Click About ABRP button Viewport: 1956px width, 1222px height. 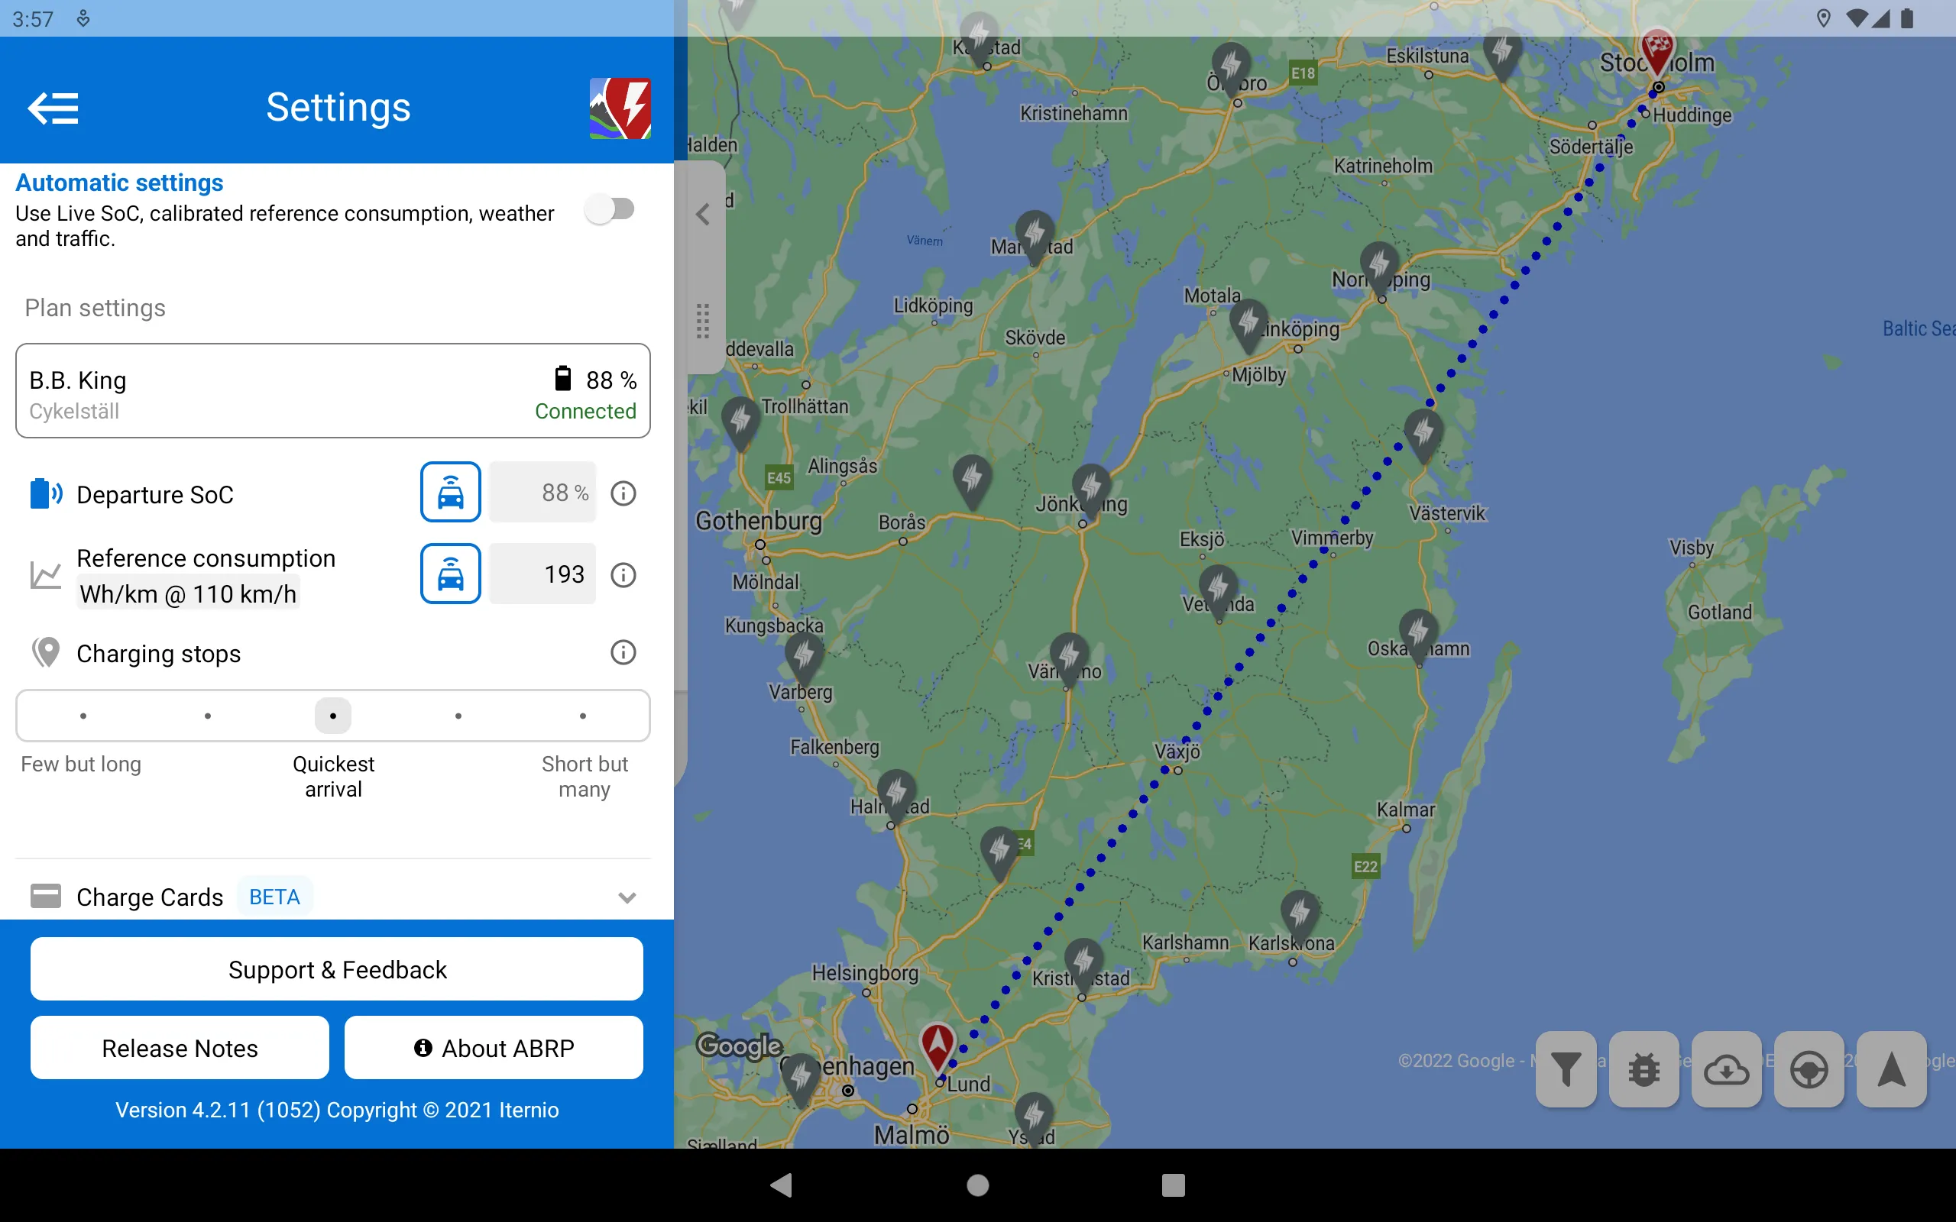pyautogui.click(x=493, y=1049)
